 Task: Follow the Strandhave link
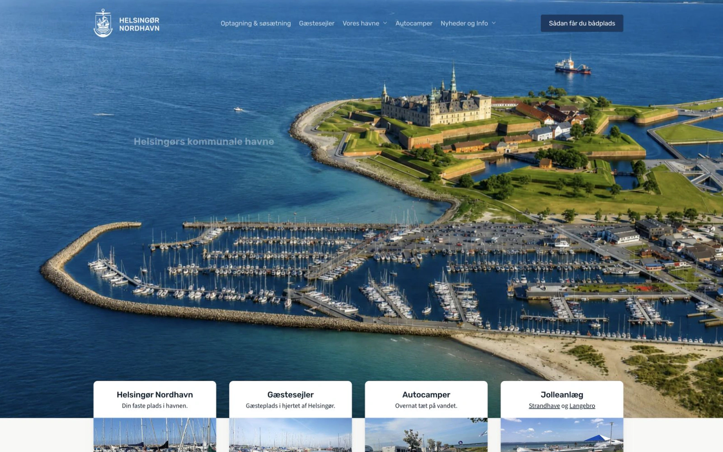(544, 406)
